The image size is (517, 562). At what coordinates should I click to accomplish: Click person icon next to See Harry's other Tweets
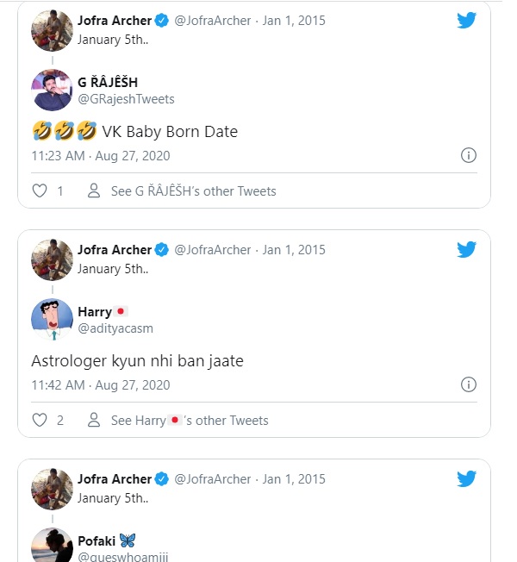click(94, 420)
